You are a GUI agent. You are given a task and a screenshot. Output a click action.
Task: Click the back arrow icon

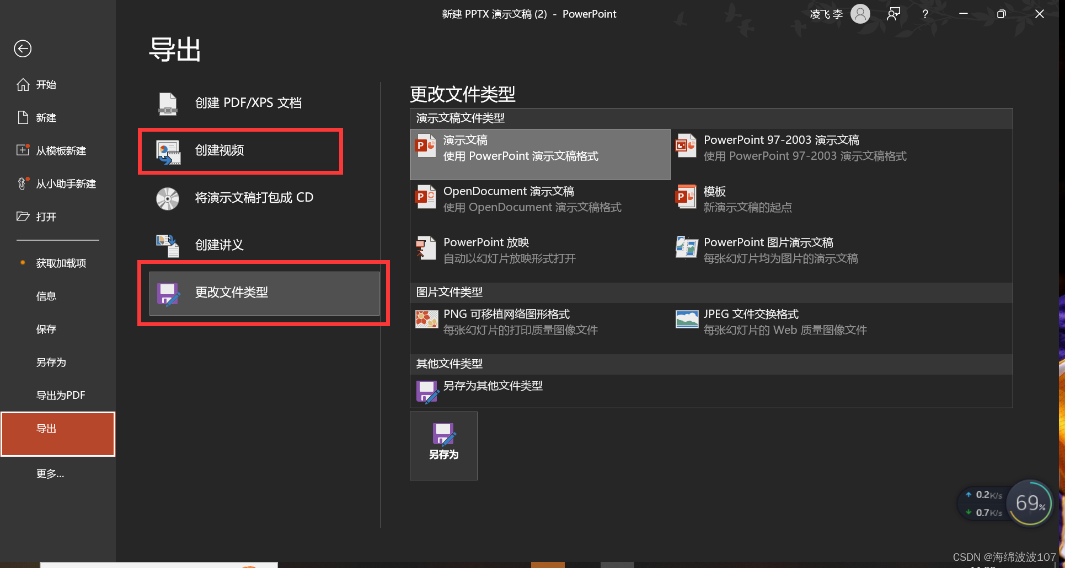point(23,49)
